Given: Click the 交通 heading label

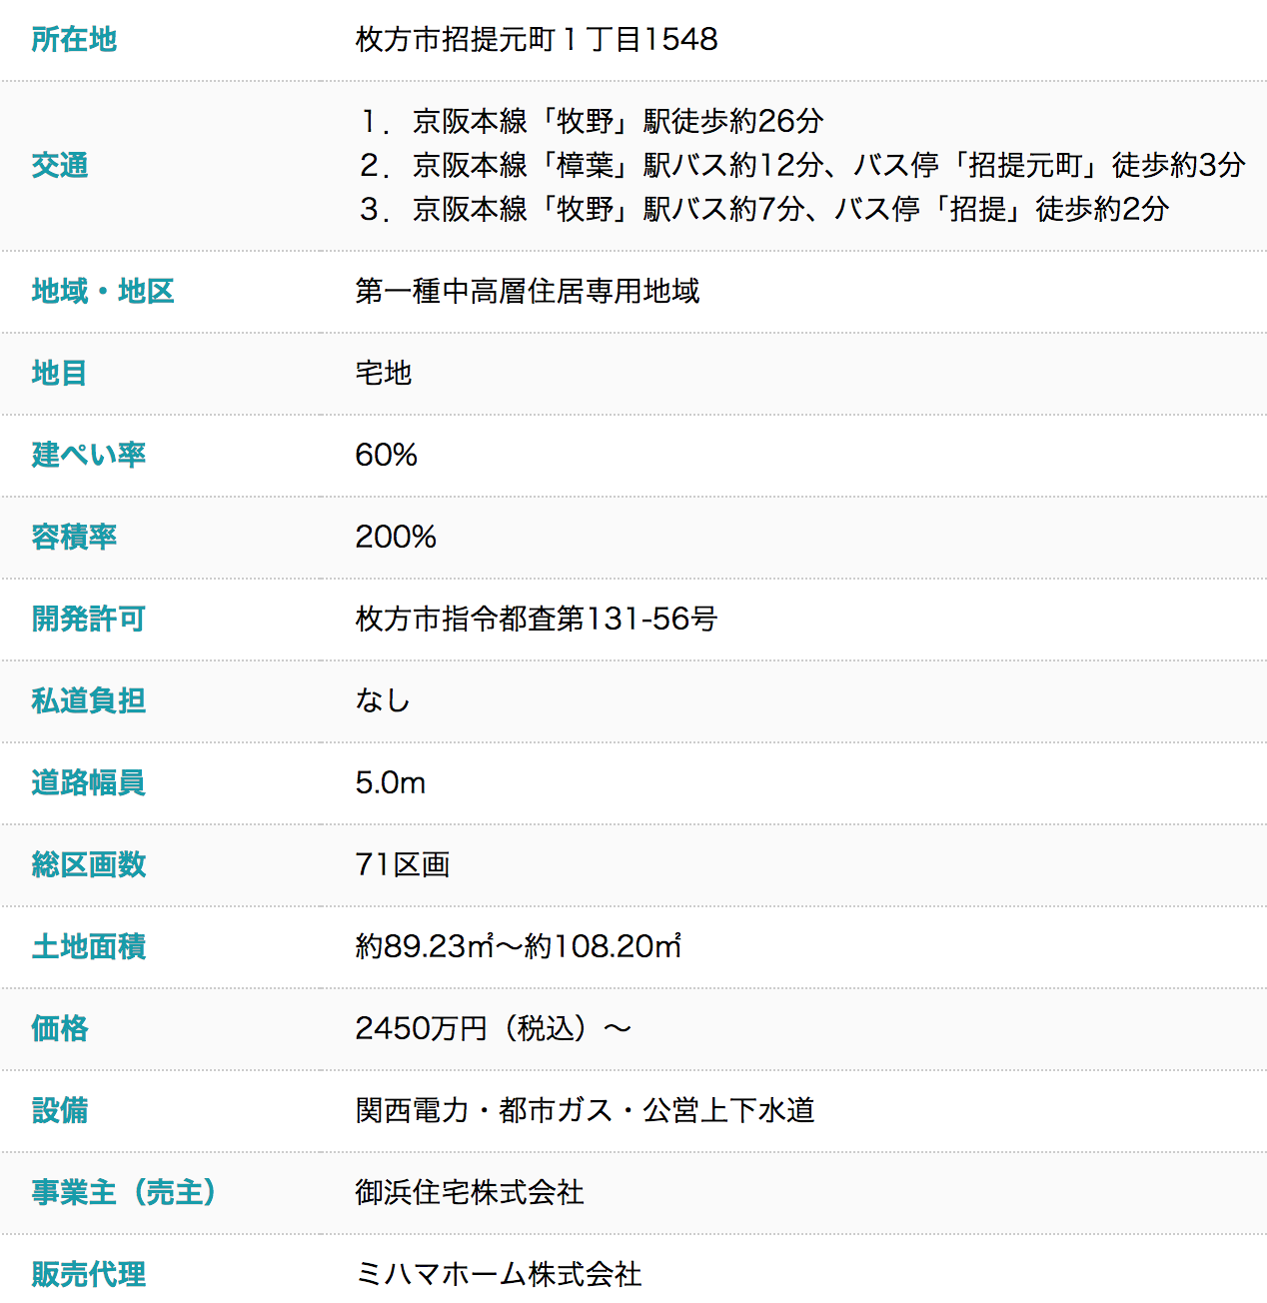Looking at the screenshot, I should [x=60, y=165].
